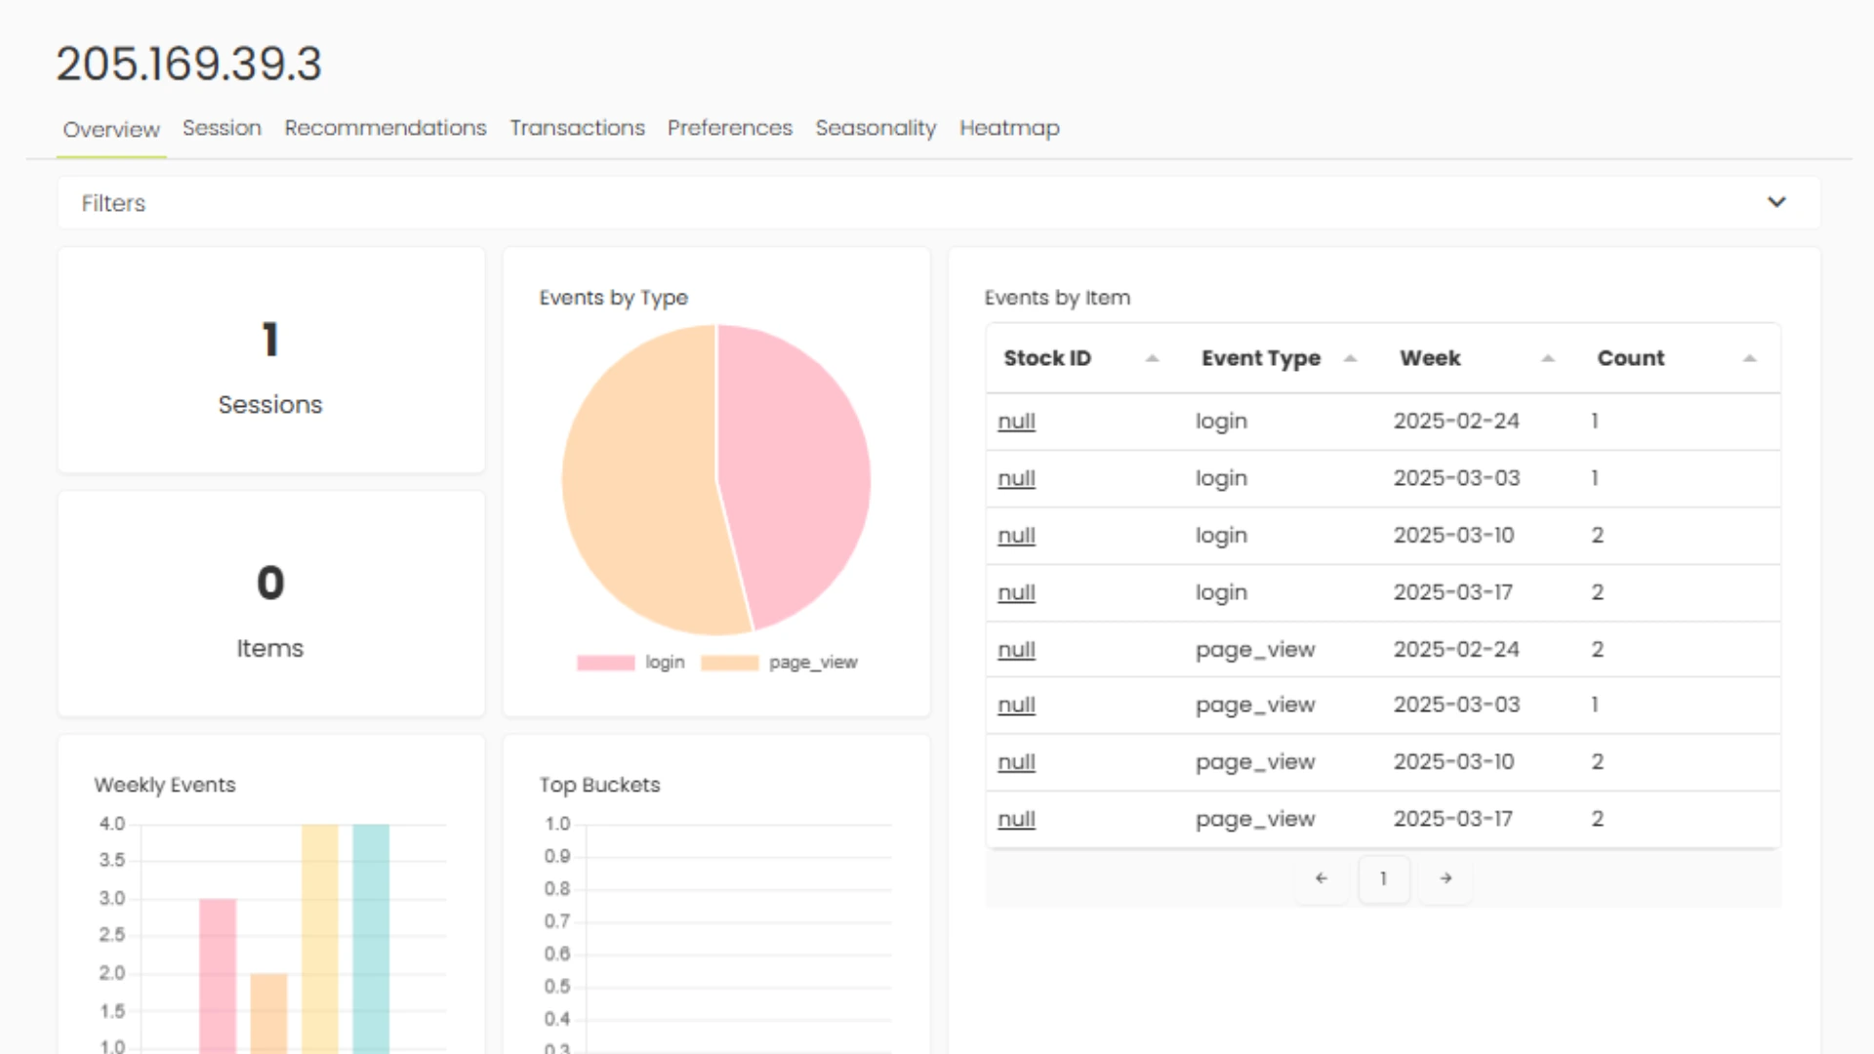Click the teal bar in Weekly Events
The image size is (1874, 1054).
(371, 937)
